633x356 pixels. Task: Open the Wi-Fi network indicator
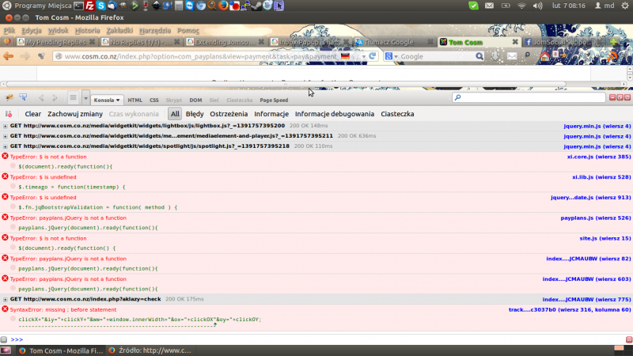click(521, 6)
